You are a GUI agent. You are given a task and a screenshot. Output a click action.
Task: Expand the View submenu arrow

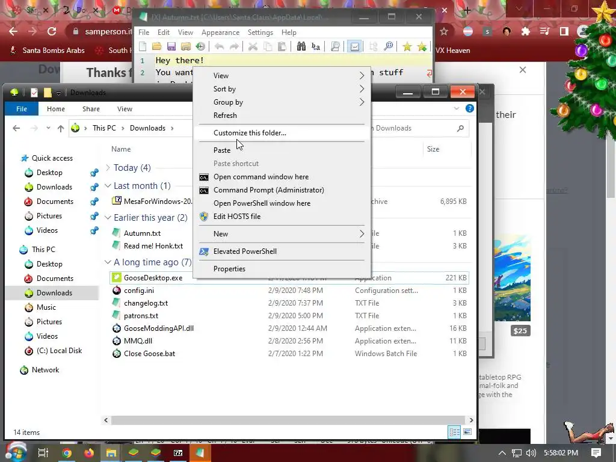pos(362,75)
